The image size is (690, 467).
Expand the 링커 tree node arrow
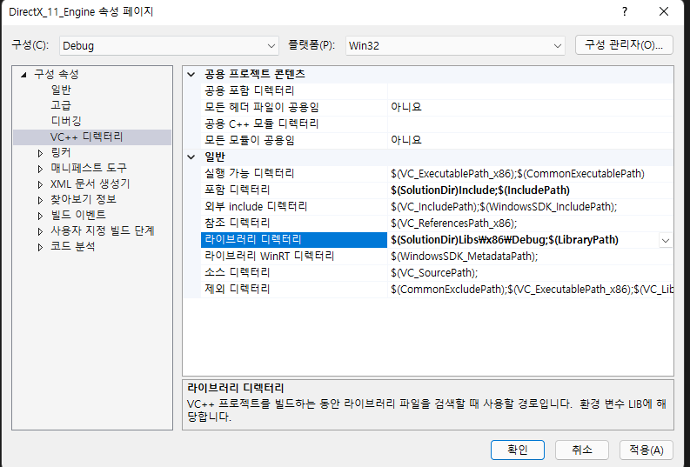(41, 153)
